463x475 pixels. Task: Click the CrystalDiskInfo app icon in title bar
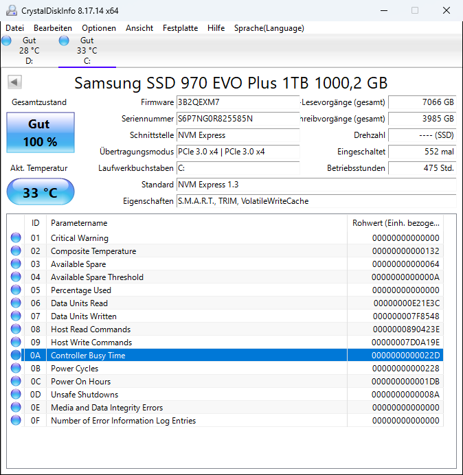[x=12, y=10]
